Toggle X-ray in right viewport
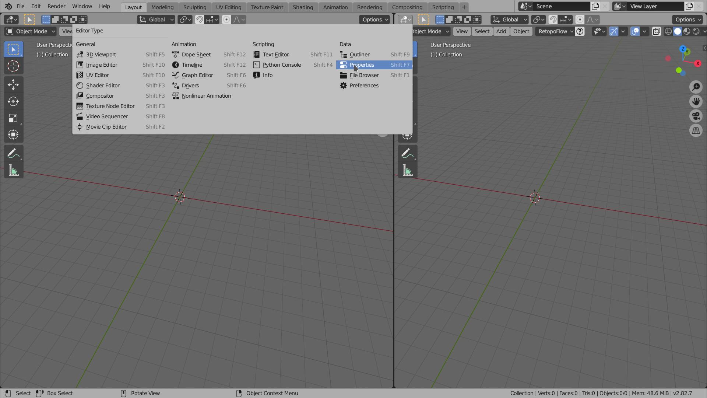 coord(657,31)
